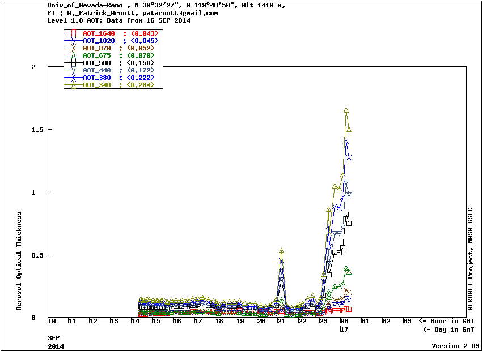This screenshot has width=482, height=351.
Task: Click the average value <0.264>
Action: (x=141, y=85)
